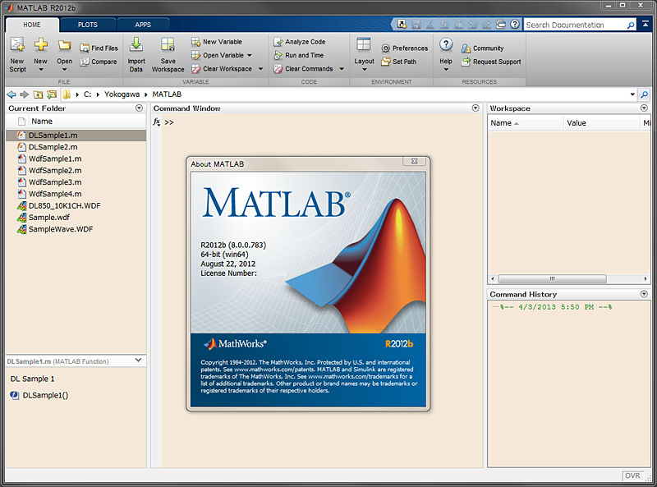Click MATLAB in the folder path
Image resolution: width=657 pixels, height=487 pixels.
[x=167, y=94]
